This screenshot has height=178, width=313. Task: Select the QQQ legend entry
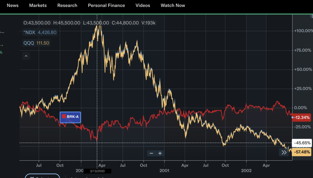click(36, 43)
